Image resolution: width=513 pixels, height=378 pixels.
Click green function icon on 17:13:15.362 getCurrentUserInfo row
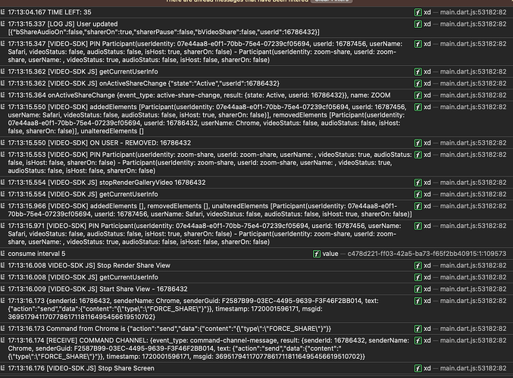pos(418,72)
